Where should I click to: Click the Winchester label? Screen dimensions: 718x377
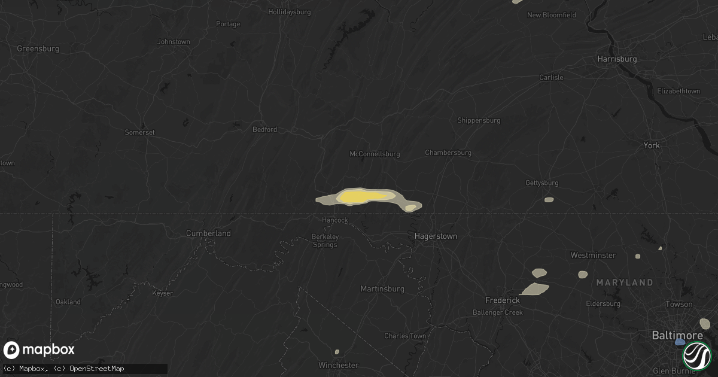tap(338, 365)
